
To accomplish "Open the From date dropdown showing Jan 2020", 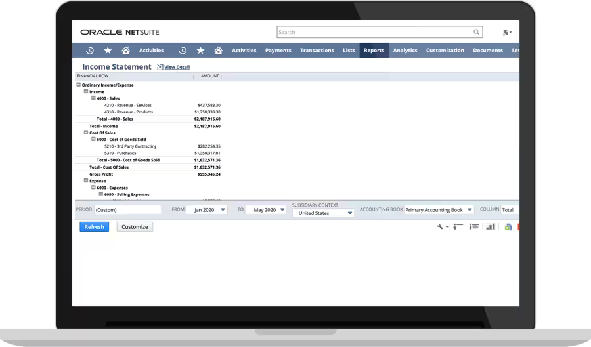I will (206, 210).
